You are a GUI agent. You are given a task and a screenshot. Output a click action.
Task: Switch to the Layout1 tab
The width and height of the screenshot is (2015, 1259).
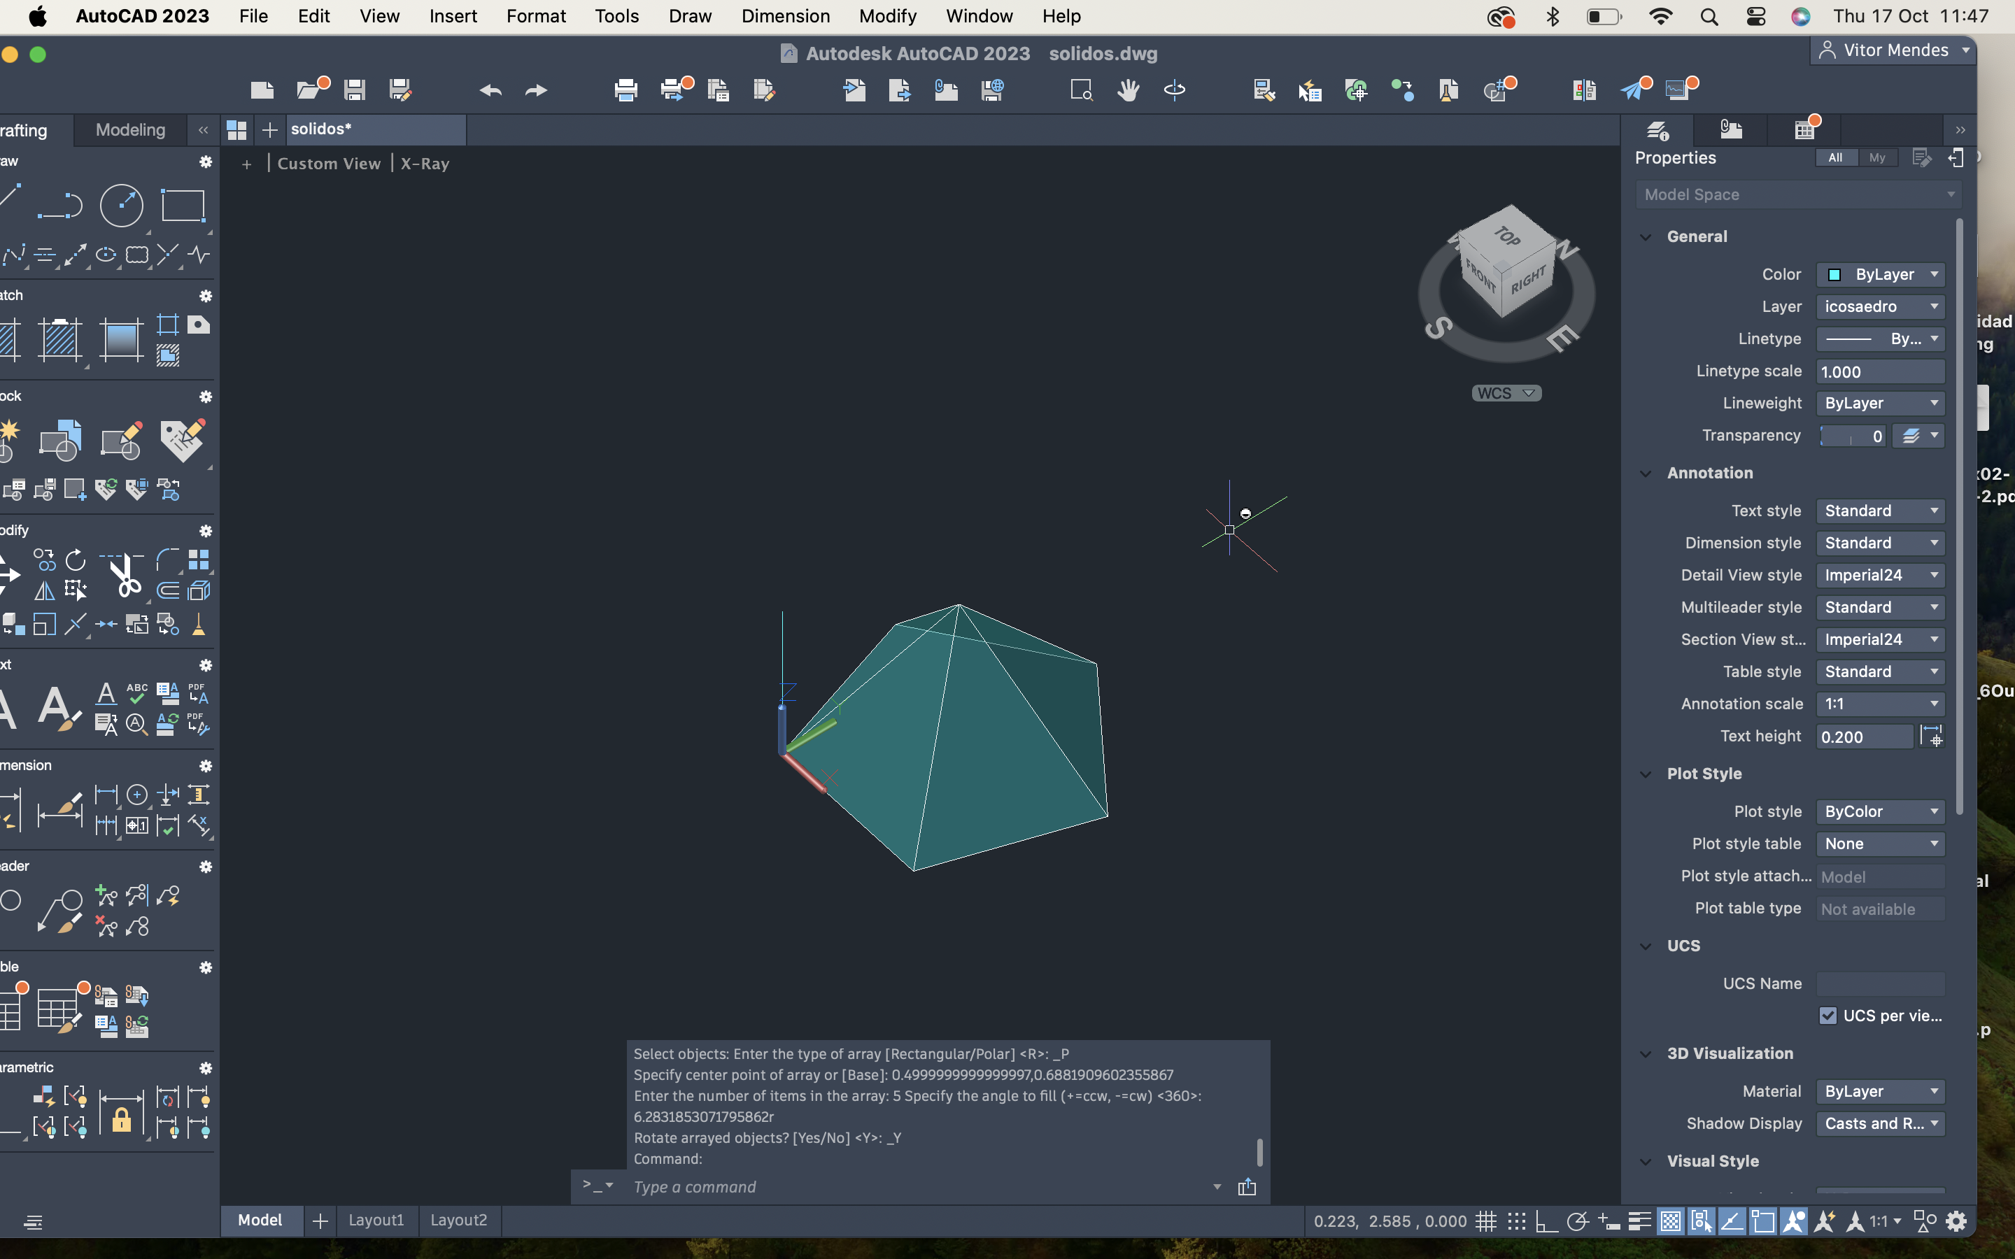click(376, 1220)
